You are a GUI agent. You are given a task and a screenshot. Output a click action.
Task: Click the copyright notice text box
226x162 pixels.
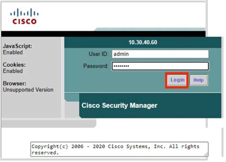pos(119,149)
